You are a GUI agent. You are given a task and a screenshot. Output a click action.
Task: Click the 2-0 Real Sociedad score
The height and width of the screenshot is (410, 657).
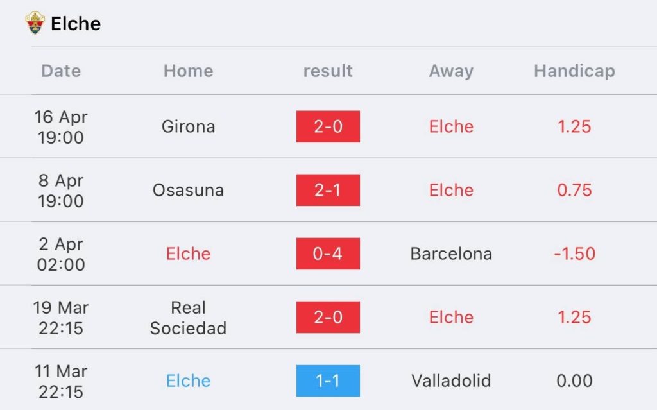tap(328, 317)
